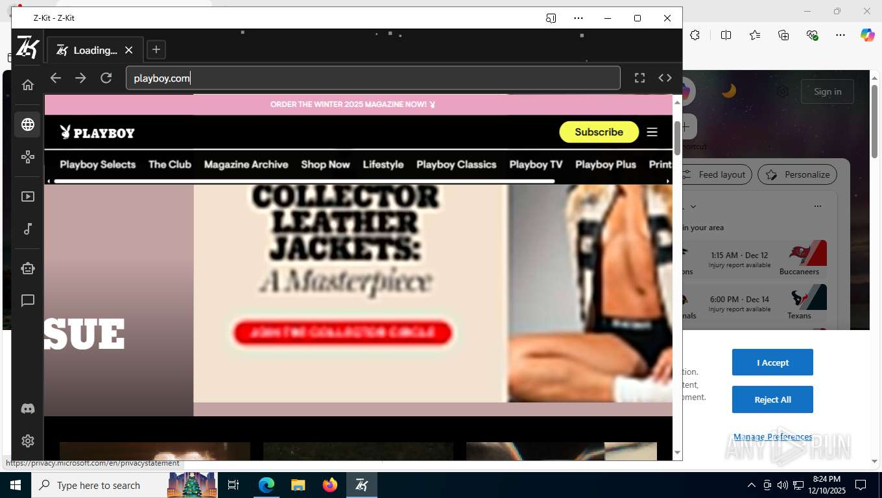Open the gamepad games icon in sidebar
The height and width of the screenshot is (498, 882).
(28, 157)
